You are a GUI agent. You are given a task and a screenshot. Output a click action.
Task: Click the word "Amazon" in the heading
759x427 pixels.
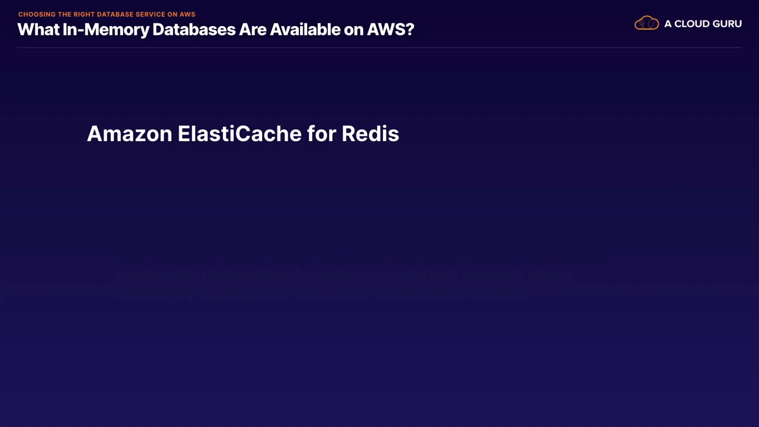coord(129,134)
